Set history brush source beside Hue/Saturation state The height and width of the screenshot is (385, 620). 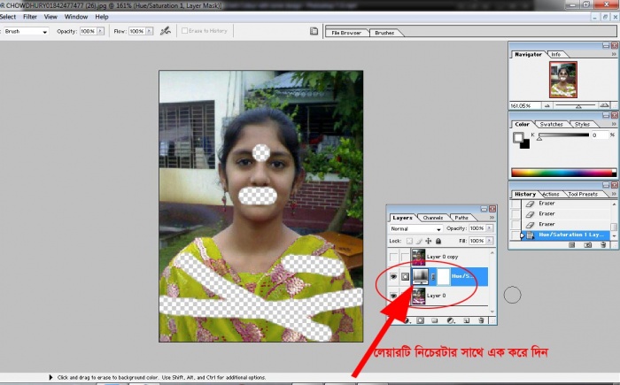(x=515, y=235)
